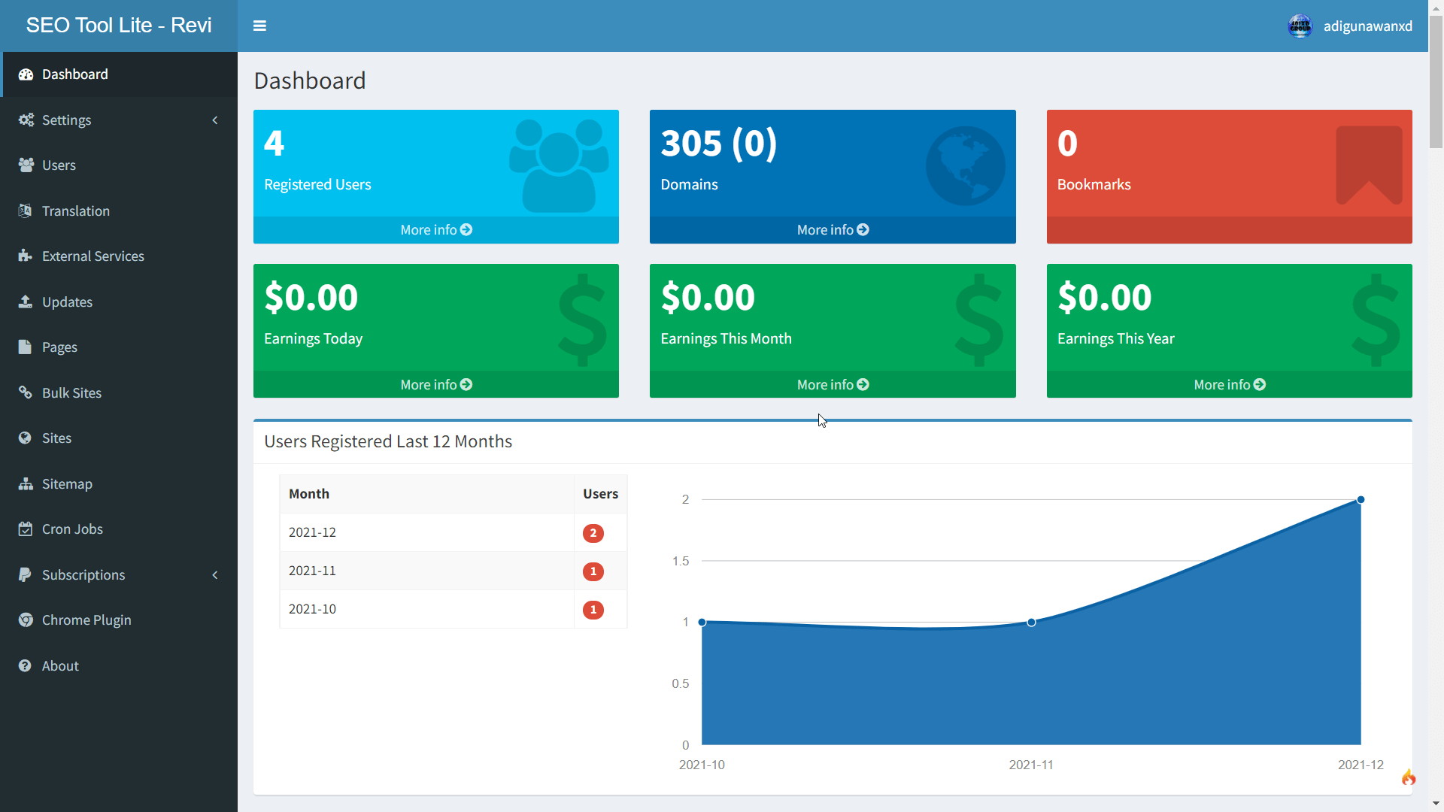Screen dimensions: 1444x812
Task: Click the globe icon on Domains panel
Action: pyautogui.click(x=965, y=165)
